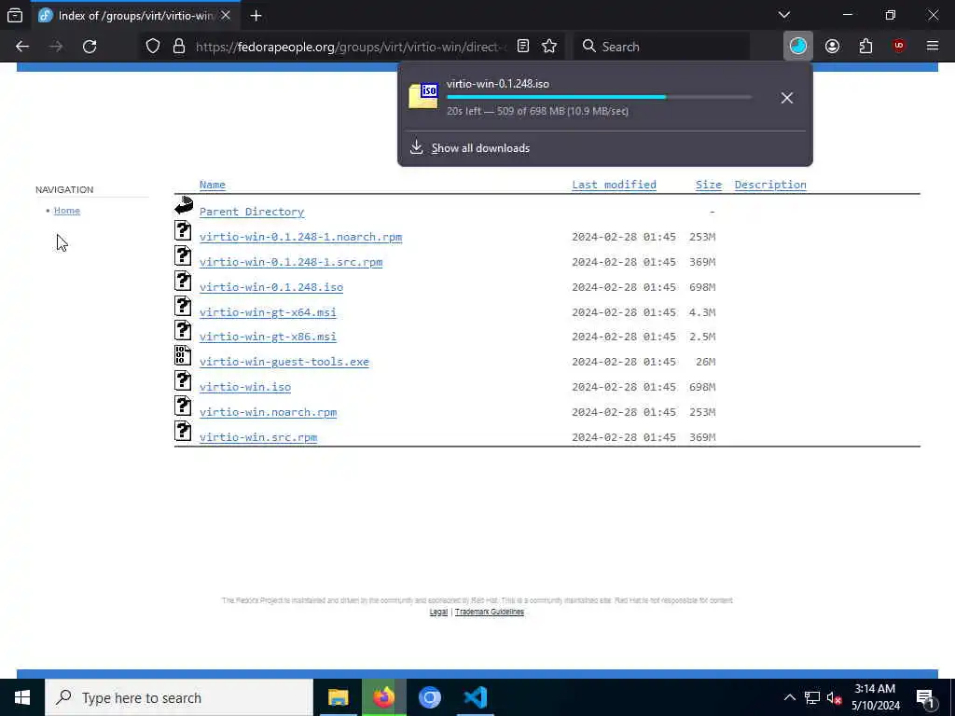Click the Search box in the toolbar
The height and width of the screenshot is (716, 955).
pyautogui.click(x=661, y=47)
